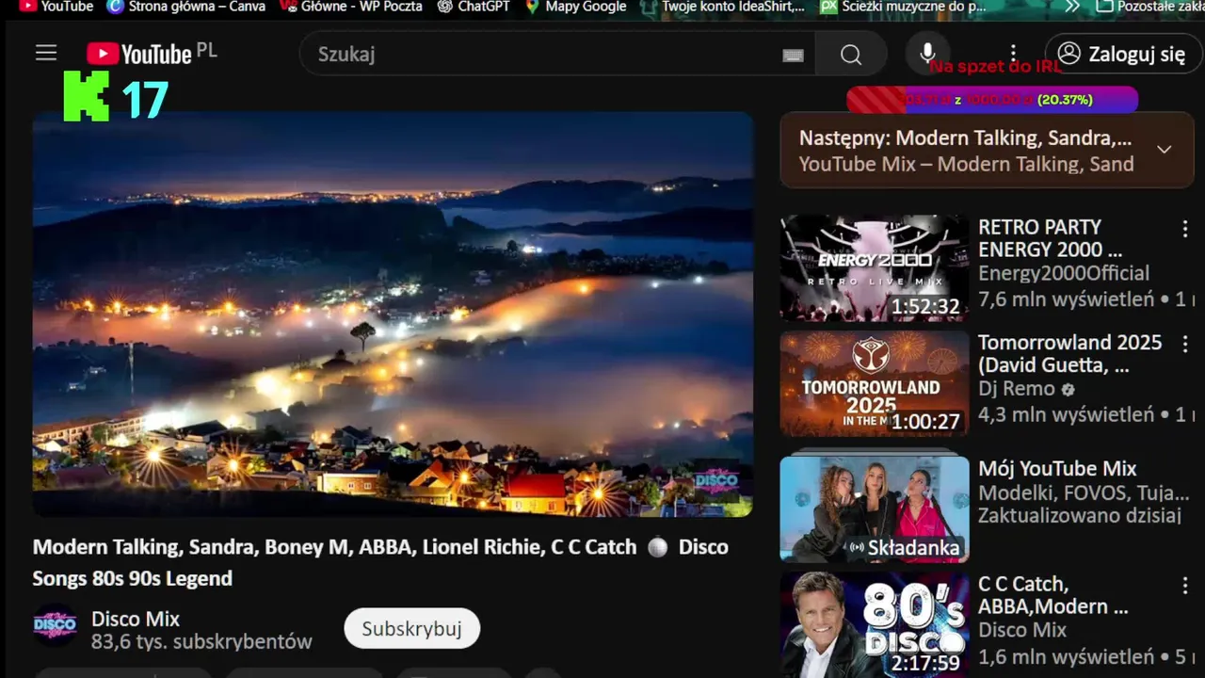Expand the Następny playlist panel chevron
This screenshot has width=1205, height=678.
point(1165,150)
